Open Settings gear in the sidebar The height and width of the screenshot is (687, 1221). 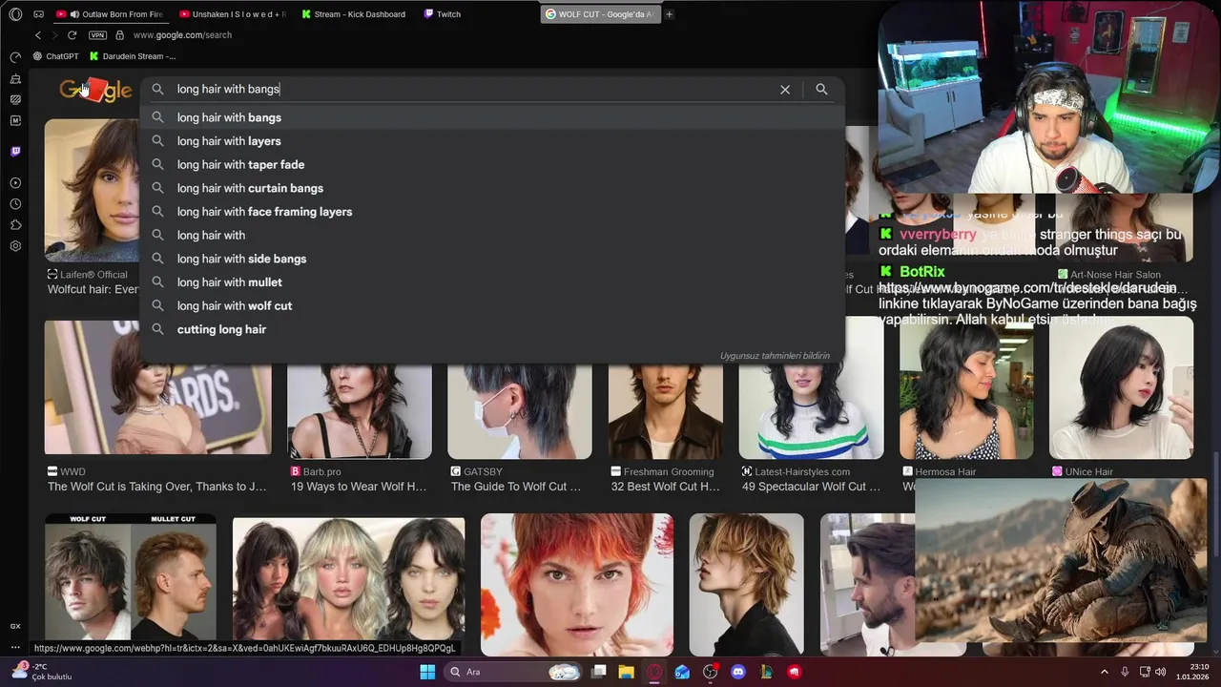(15, 246)
